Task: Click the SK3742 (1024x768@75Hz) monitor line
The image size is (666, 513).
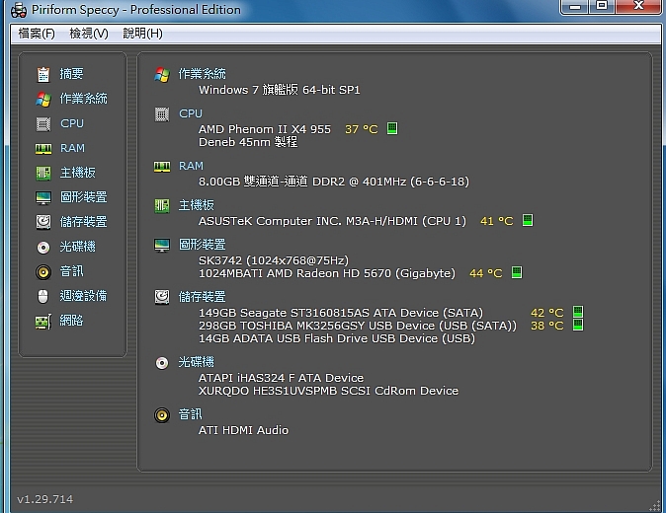Action: coord(274,260)
